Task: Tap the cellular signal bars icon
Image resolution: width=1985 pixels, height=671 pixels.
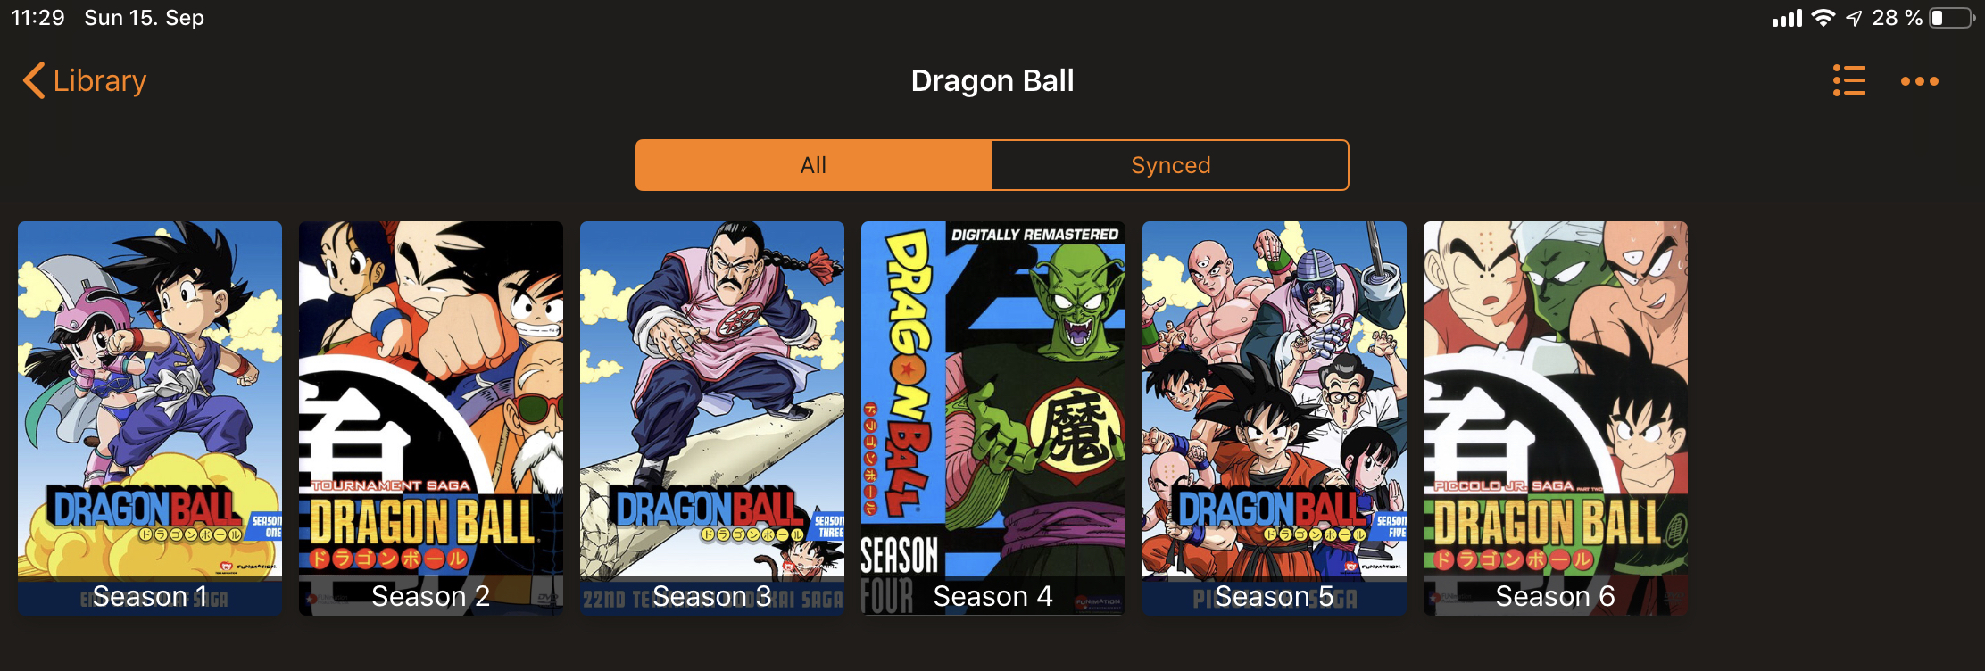Action: coord(1787,18)
